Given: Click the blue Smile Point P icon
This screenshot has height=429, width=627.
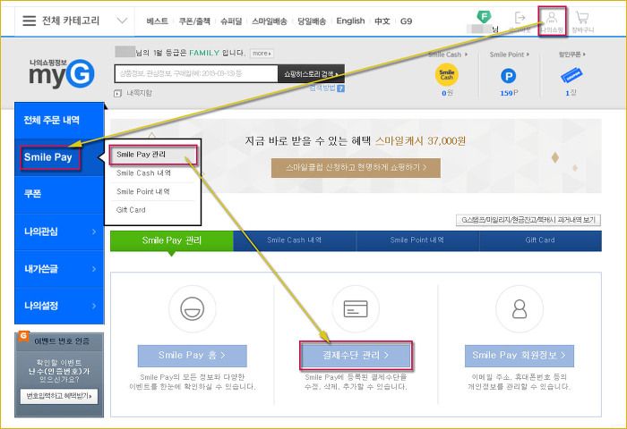Looking at the screenshot, I should [509, 76].
